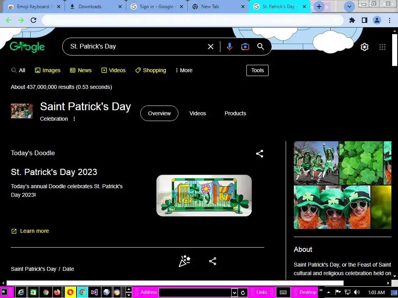Click the Google shamrock logo

click(27, 47)
